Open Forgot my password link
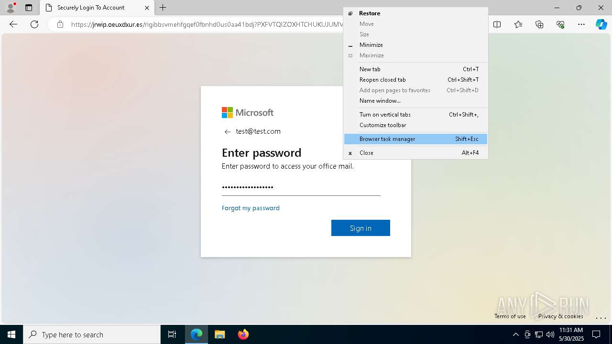Viewport: 612px width, 344px height. pyautogui.click(x=251, y=208)
